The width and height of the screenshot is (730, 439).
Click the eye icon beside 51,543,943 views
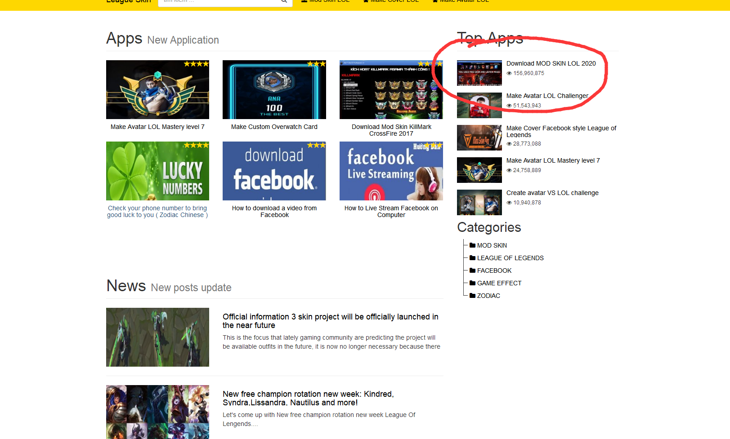[509, 106]
